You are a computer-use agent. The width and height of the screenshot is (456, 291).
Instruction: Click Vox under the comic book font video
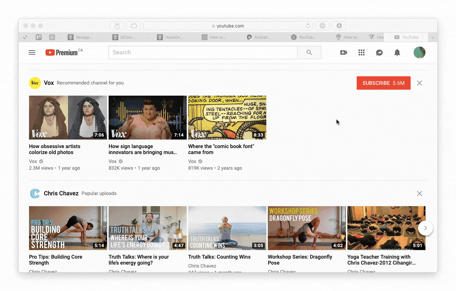click(x=192, y=162)
